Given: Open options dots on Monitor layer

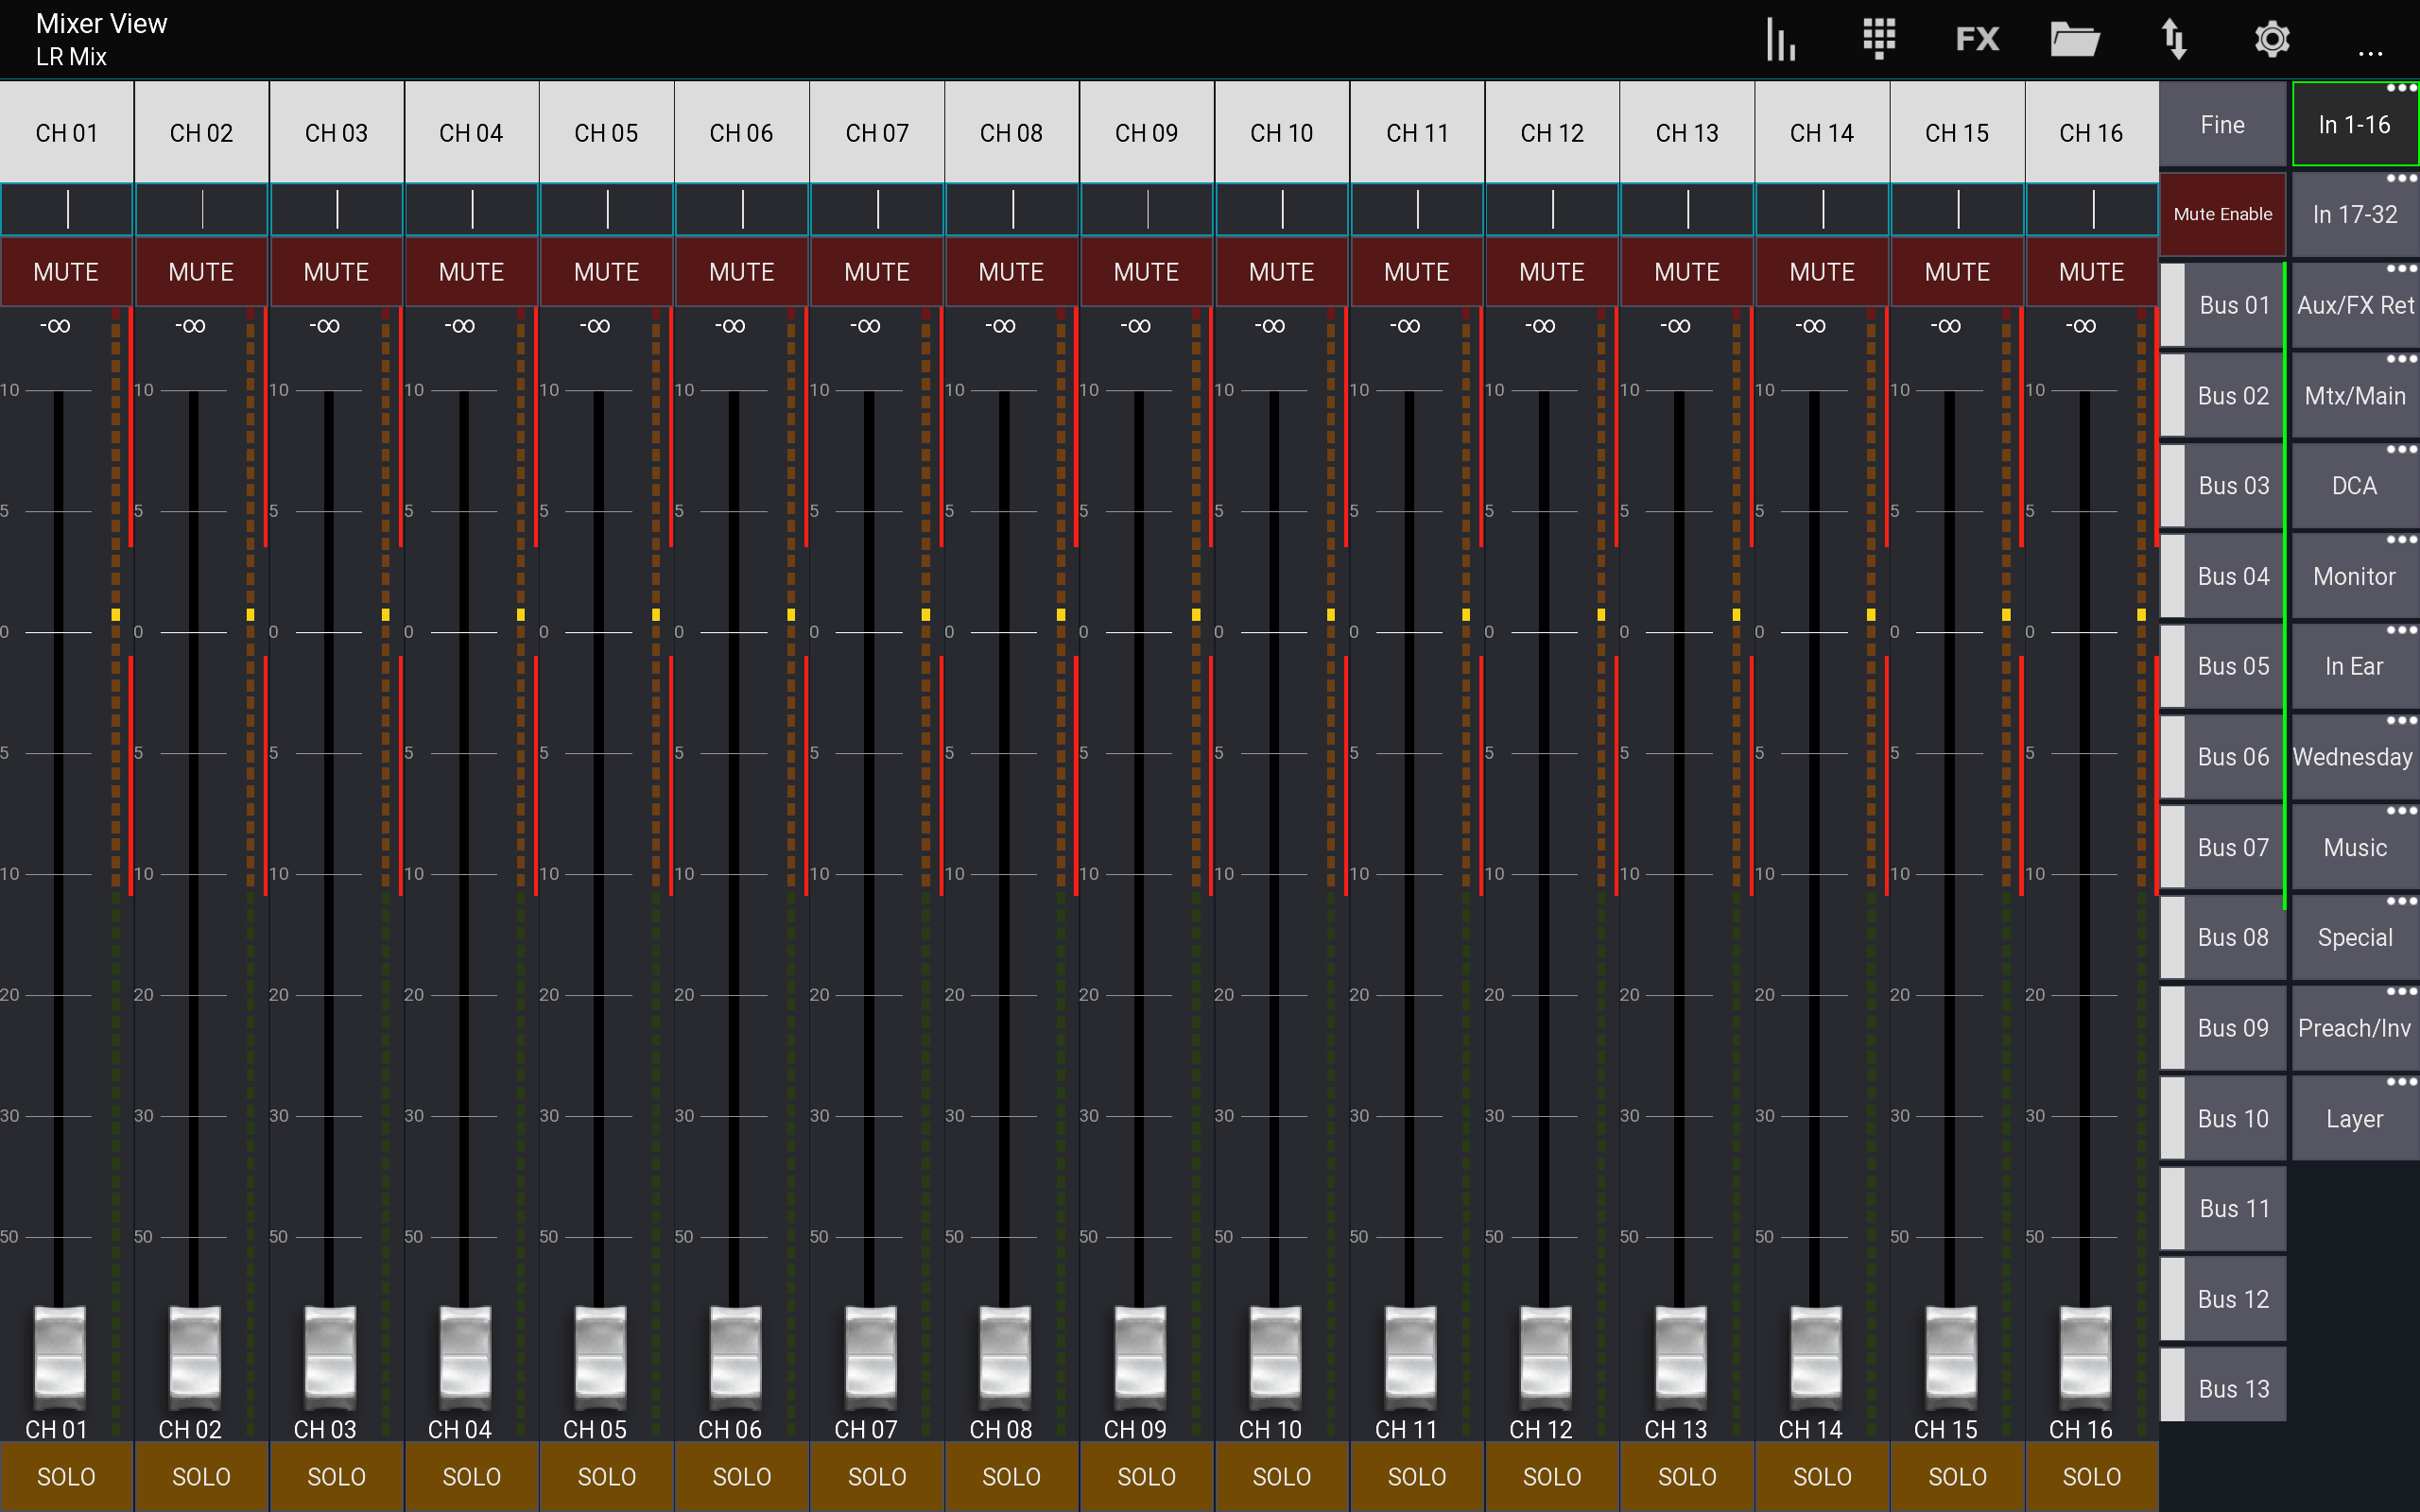Looking at the screenshot, I should (x=2401, y=540).
